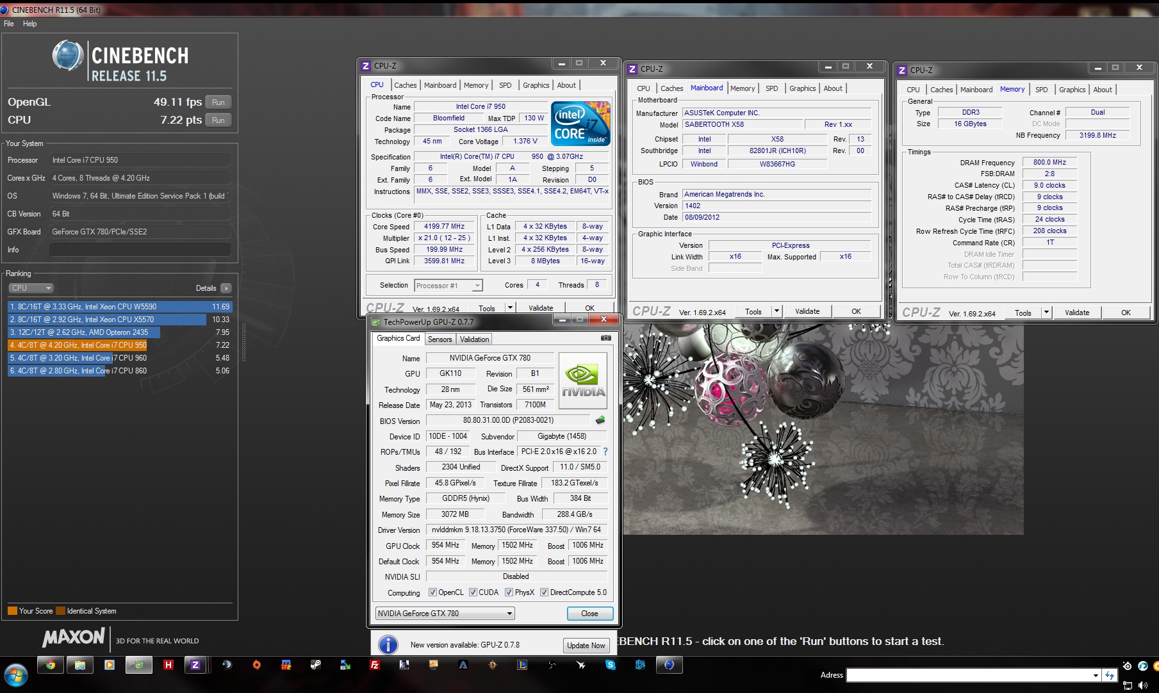Viewport: 1159px width, 693px height.
Task: Open the CPU ranking type dropdown in Cinebench
Action: point(30,288)
